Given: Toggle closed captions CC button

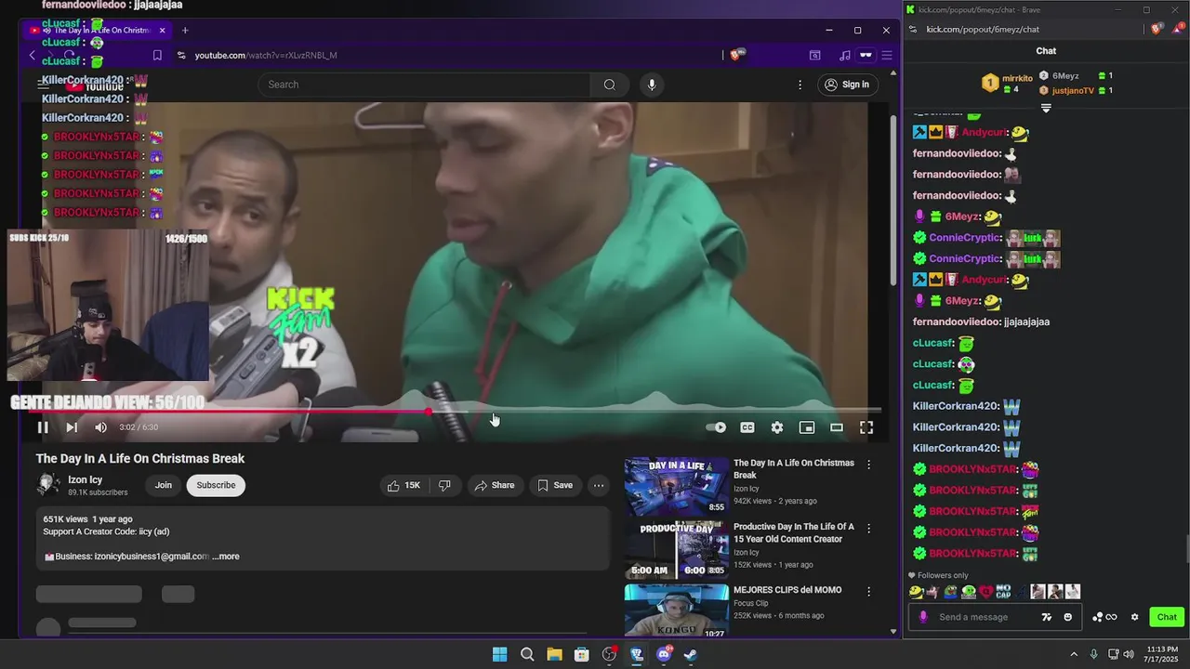Looking at the screenshot, I should click(x=747, y=427).
